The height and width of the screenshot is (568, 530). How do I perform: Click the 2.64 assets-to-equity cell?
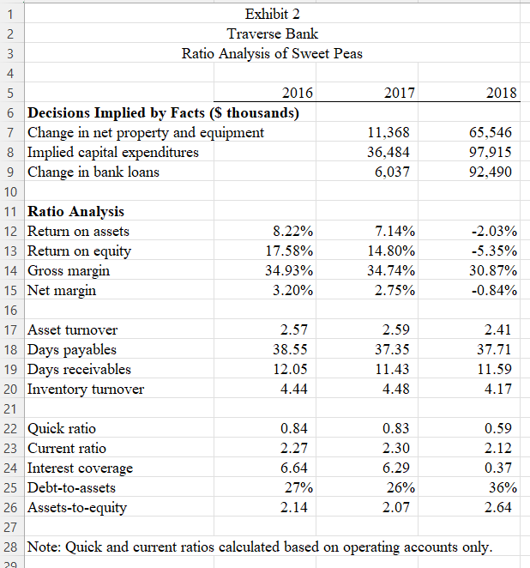click(x=469, y=507)
